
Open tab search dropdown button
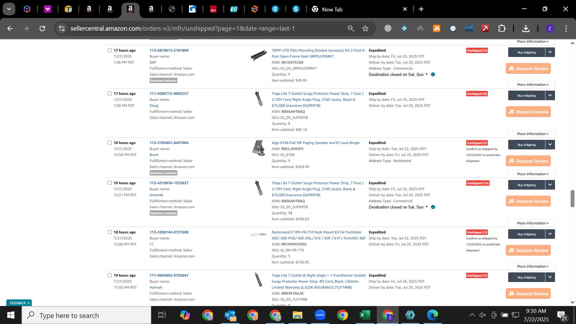[9, 9]
